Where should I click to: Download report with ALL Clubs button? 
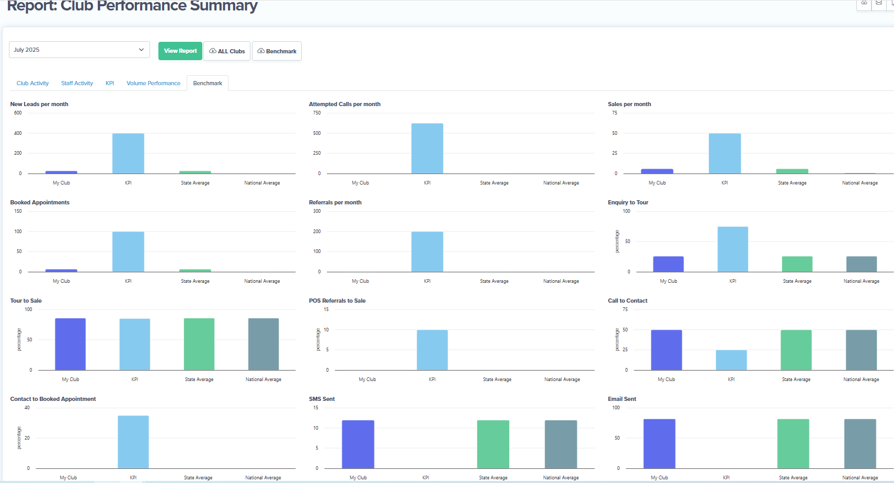[x=227, y=51]
